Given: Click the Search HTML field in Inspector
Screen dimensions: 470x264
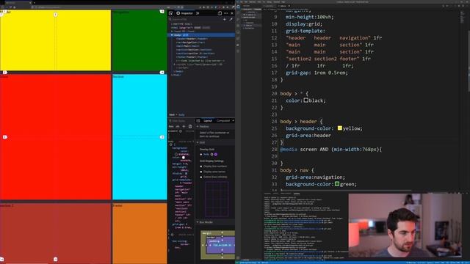Looking at the screenshot, I should (x=195, y=19).
